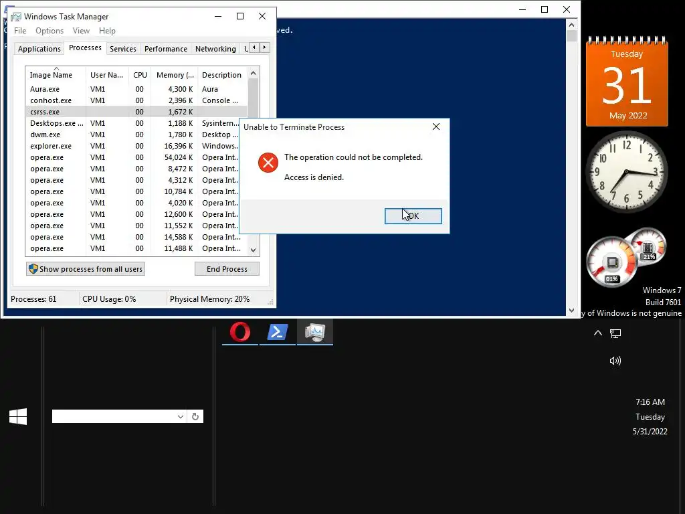685x514 pixels.
Task: Open Opera from the taskbar
Action: [x=240, y=332]
